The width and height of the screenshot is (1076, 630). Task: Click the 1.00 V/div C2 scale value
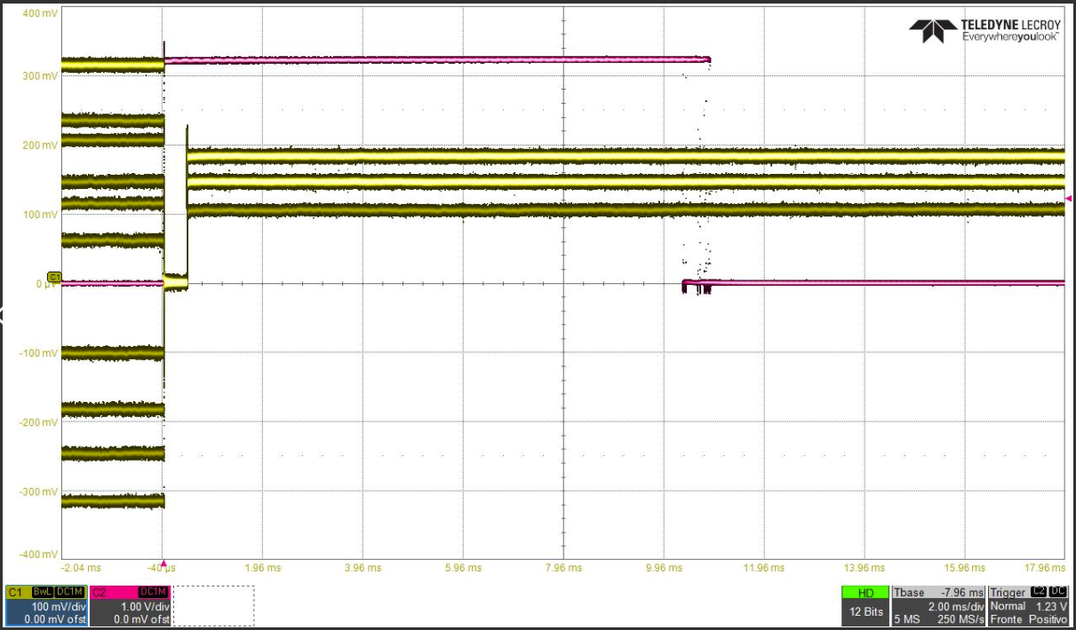point(143,606)
